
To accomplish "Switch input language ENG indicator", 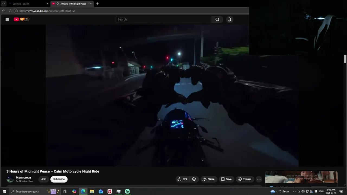I will (x=322, y=191).
